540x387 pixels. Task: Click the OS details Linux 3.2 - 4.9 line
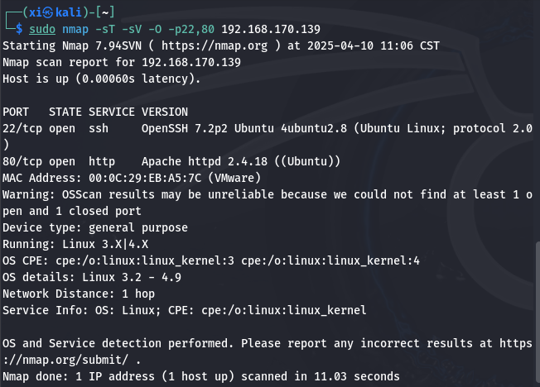tap(92, 277)
